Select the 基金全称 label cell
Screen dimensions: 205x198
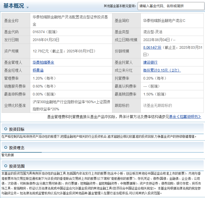pyautogui.click(x=16, y=21)
